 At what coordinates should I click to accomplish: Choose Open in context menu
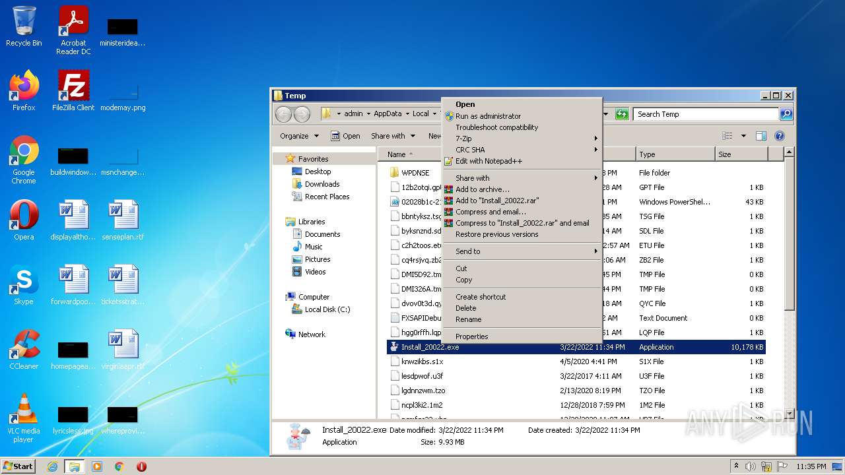(522, 104)
